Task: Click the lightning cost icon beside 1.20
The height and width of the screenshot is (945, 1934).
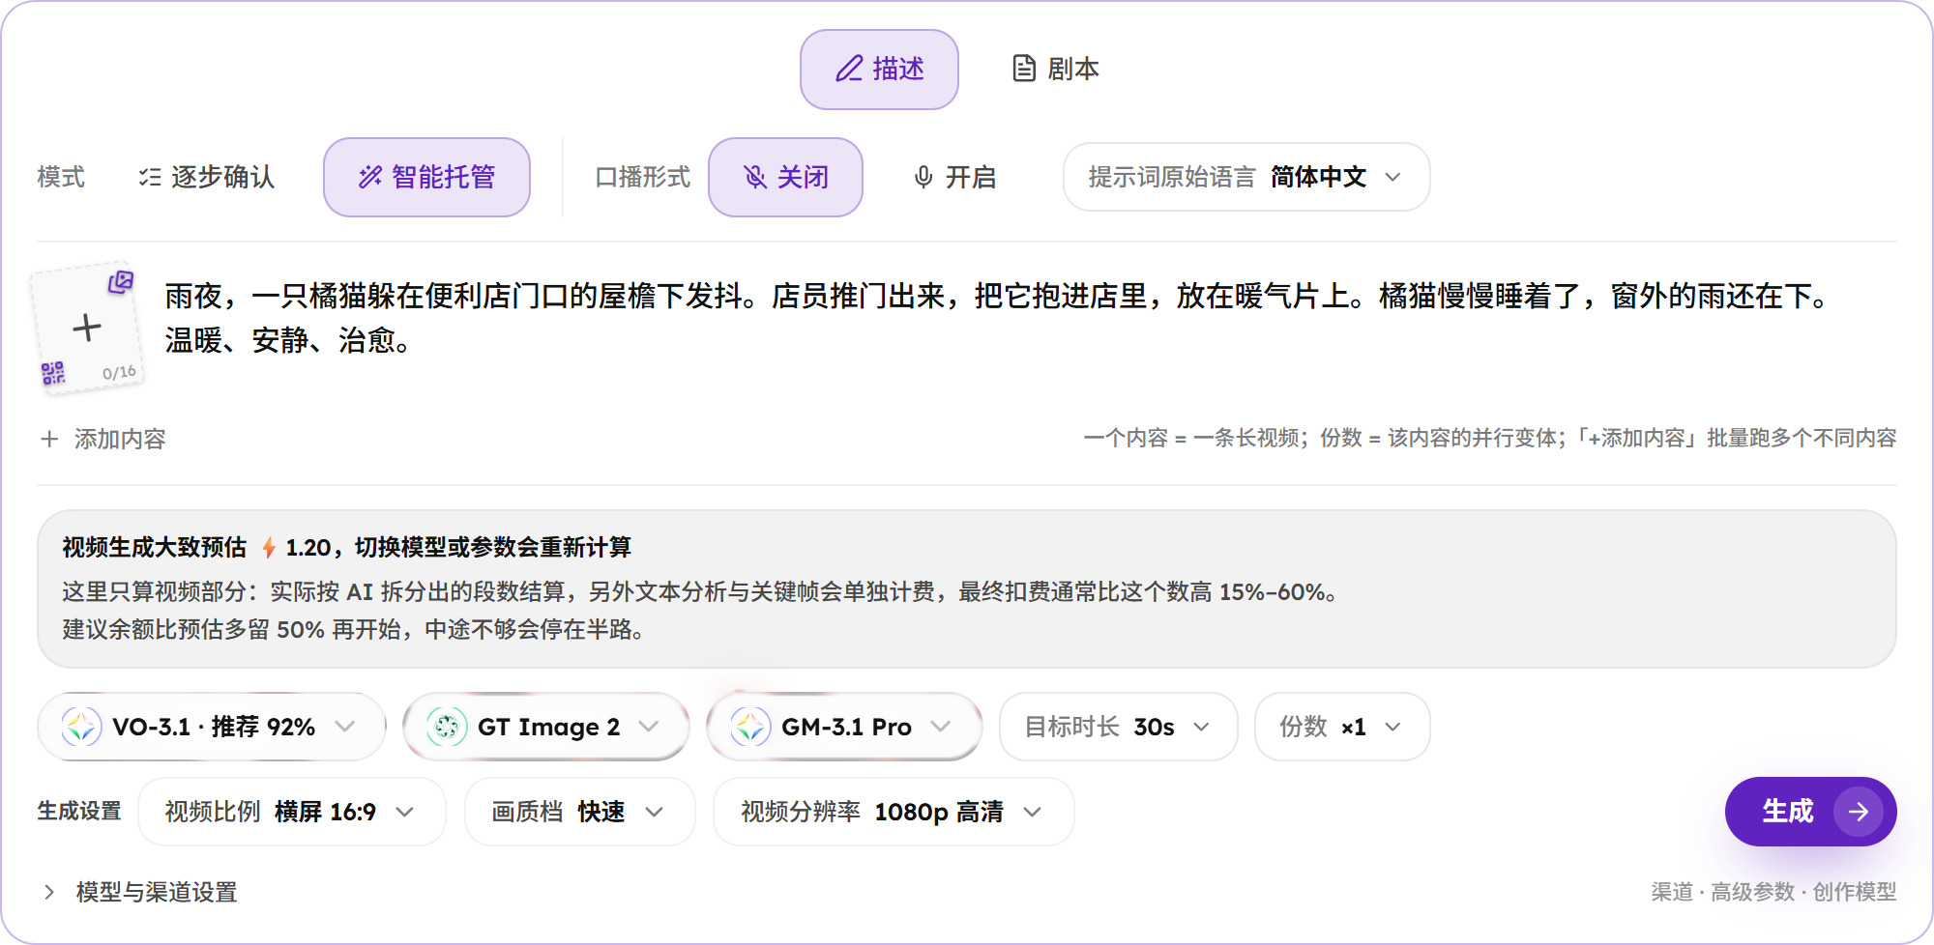Action: (269, 548)
